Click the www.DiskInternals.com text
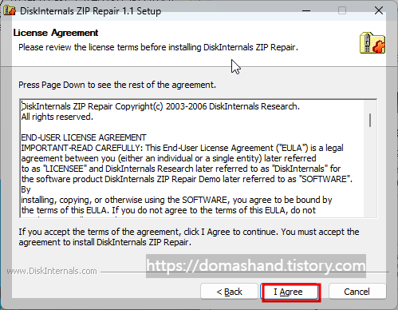The width and height of the screenshot is (398, 310). coord(52,271)
